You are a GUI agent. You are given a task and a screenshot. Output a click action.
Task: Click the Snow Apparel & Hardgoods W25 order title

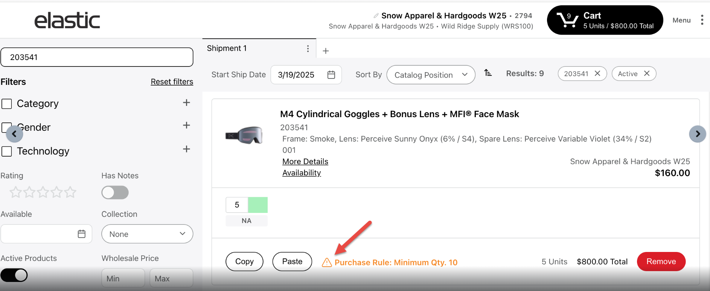tap(444, 16)
